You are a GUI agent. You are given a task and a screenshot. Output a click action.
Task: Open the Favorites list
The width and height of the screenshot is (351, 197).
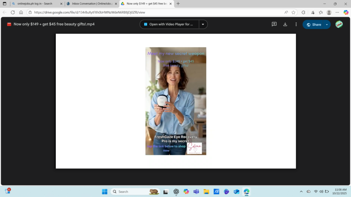click(321, 12)
